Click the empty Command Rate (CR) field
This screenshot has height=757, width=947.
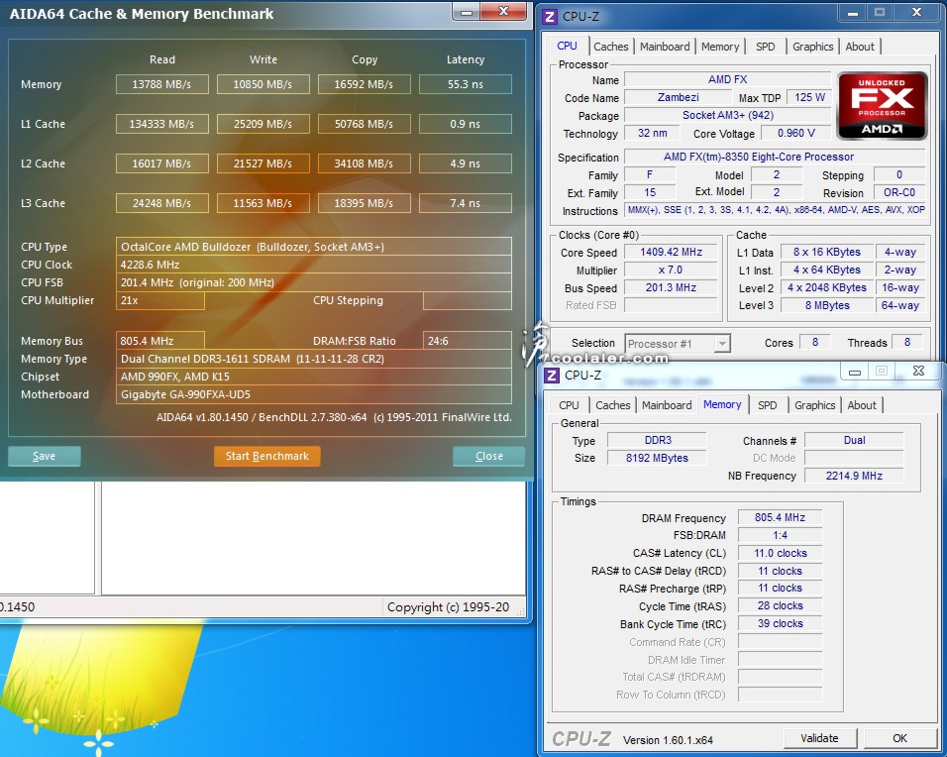[x=780, y=642]
